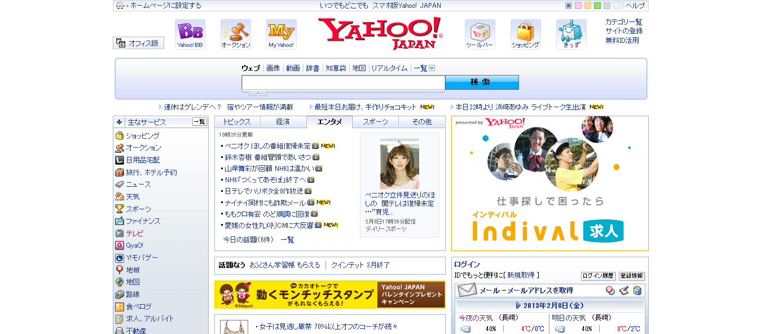Switch search to 知恵袋
This screenshot has width=761, height=334.
click(336, 68)
